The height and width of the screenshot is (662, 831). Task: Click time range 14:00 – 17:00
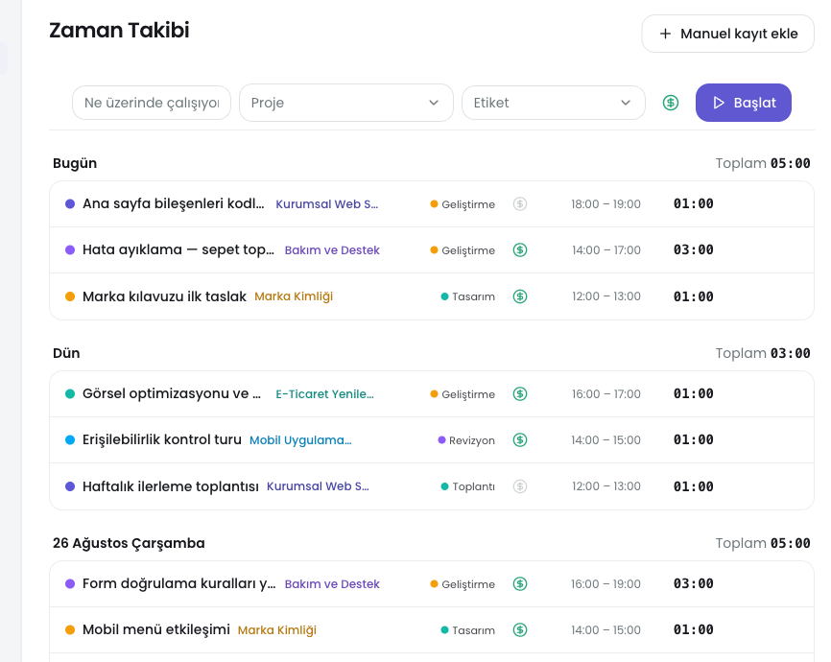click(x=605, y=249)
